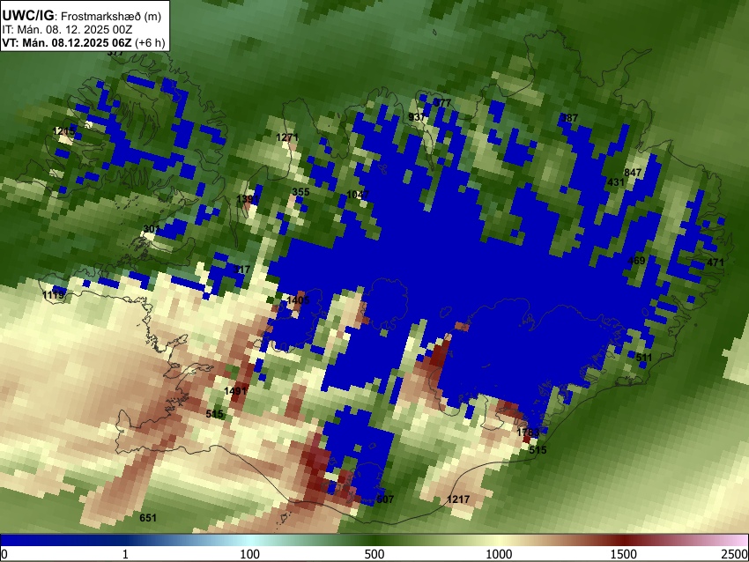
Task: Click the 1047 map value
Action: pyautogui.click(x=358, y=195)
